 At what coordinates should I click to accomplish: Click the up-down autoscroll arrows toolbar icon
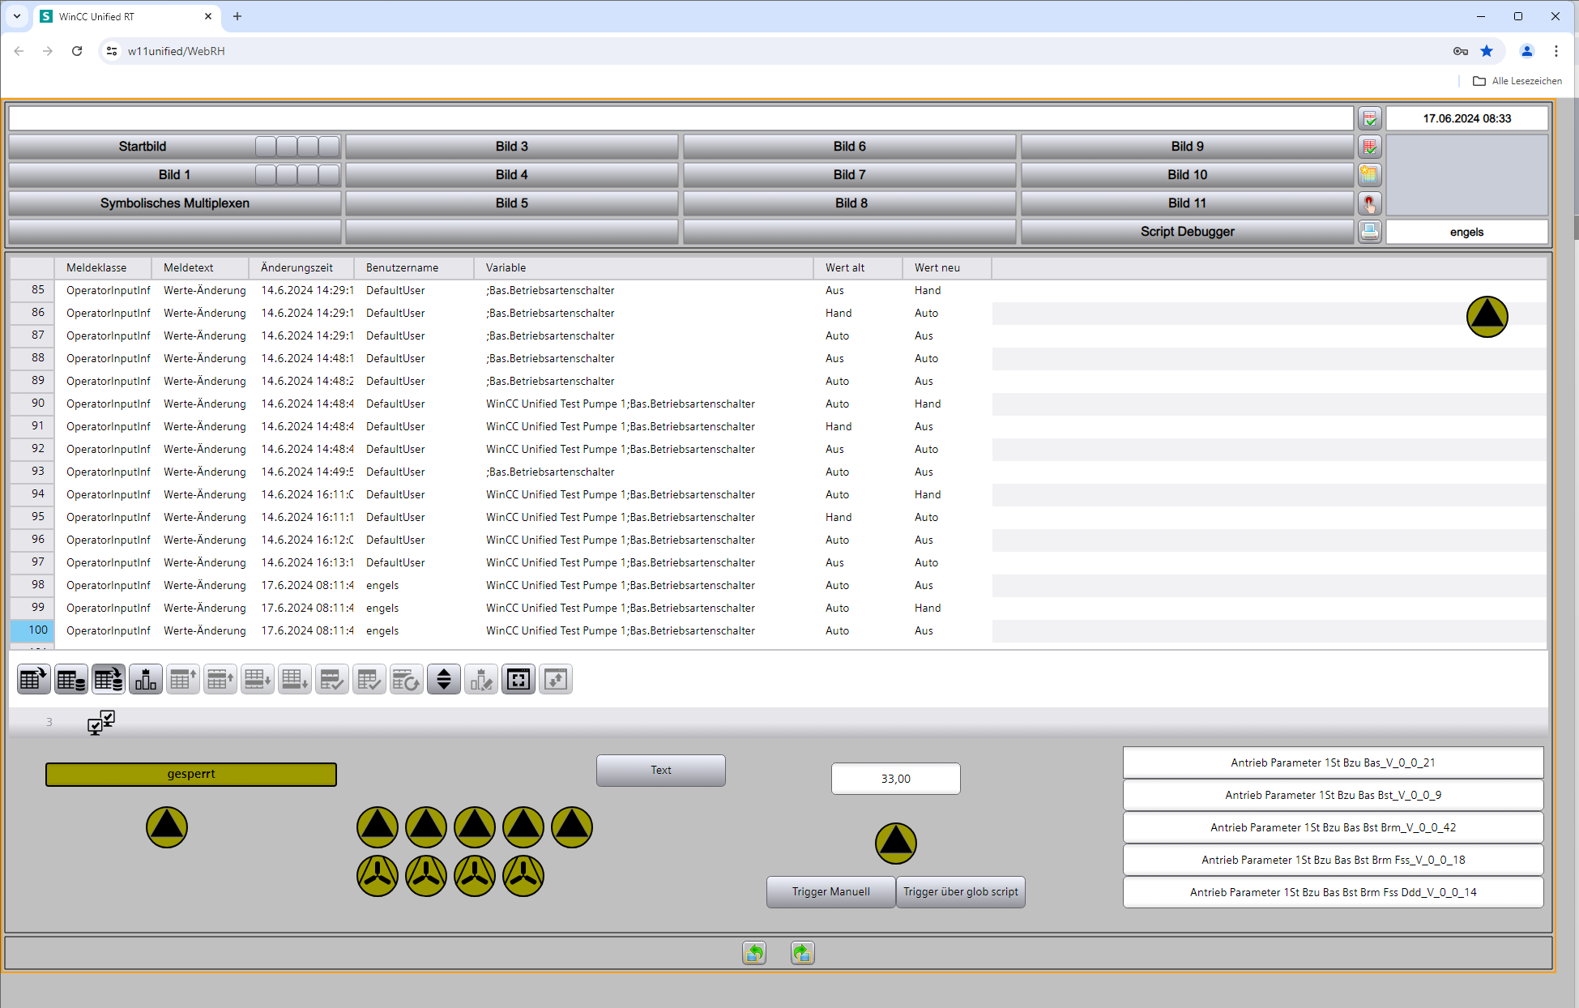pos(444,680)
